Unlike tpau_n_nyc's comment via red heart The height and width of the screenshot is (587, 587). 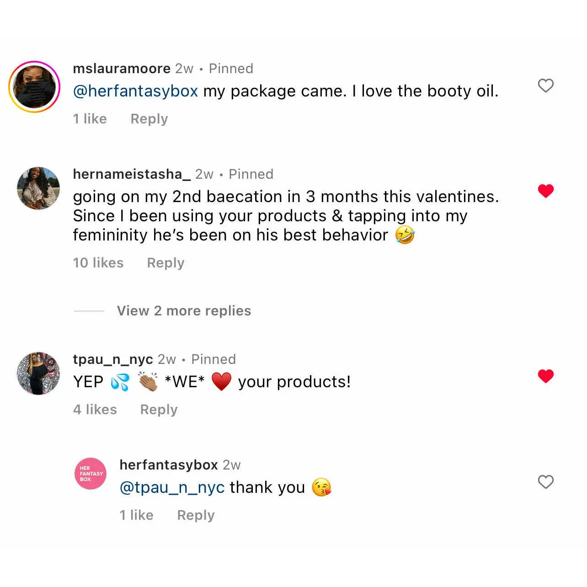545,376
